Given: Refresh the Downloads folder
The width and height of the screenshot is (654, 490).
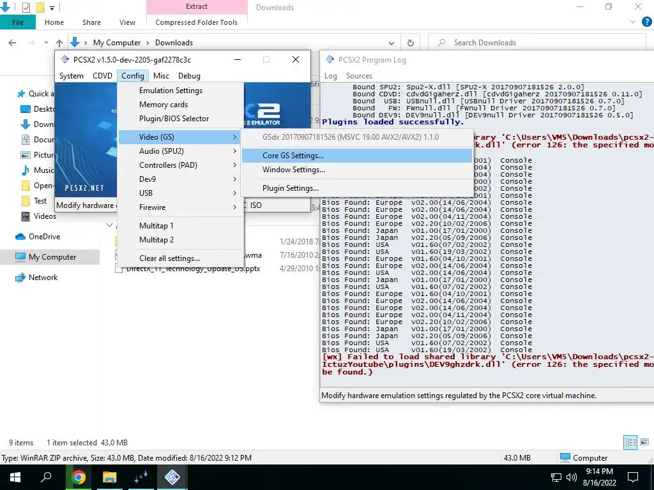Looking at the screenshot, I should click(x=411, y=43).
